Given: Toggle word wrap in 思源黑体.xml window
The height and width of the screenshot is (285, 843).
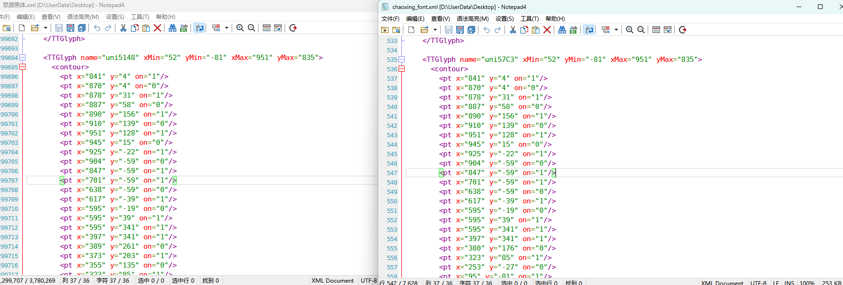Looking at the screenshot, I should [x=200, y=28].
